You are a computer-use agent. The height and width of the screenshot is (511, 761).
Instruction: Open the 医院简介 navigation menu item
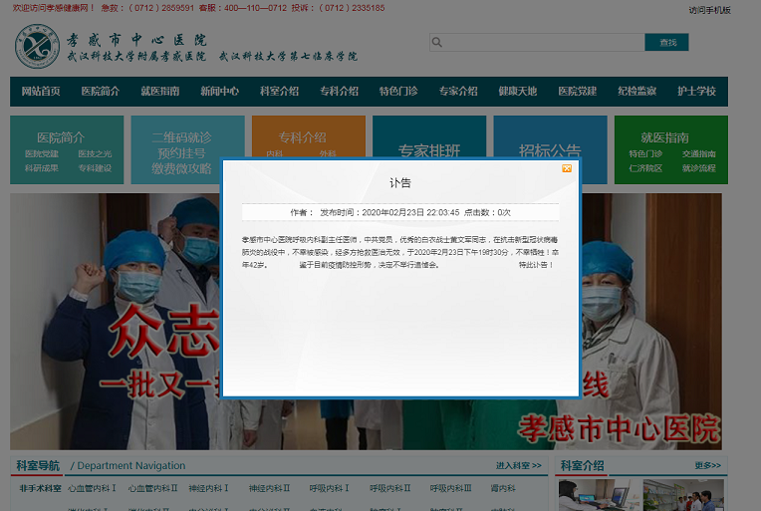pos(101,92)
